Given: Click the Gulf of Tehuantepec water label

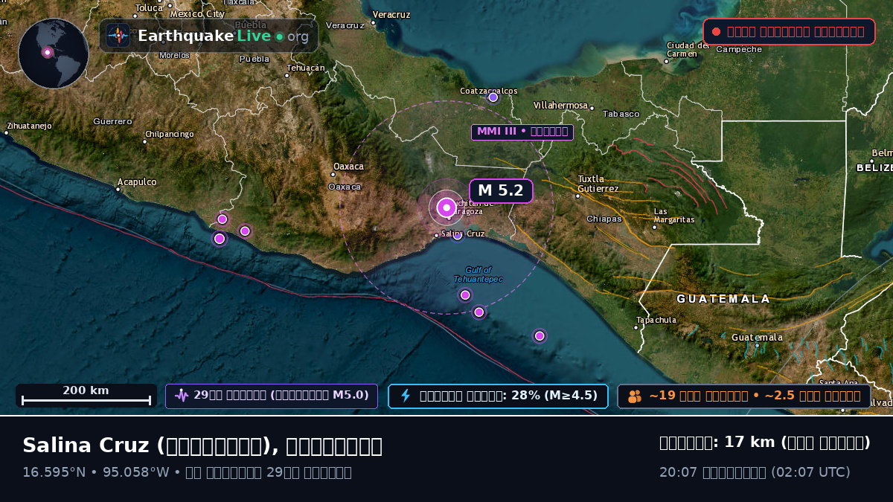Looking at the screenshot, I should point(478,274).
